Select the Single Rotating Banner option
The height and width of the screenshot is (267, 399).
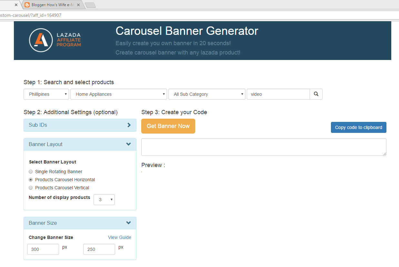tap(31, 172)
